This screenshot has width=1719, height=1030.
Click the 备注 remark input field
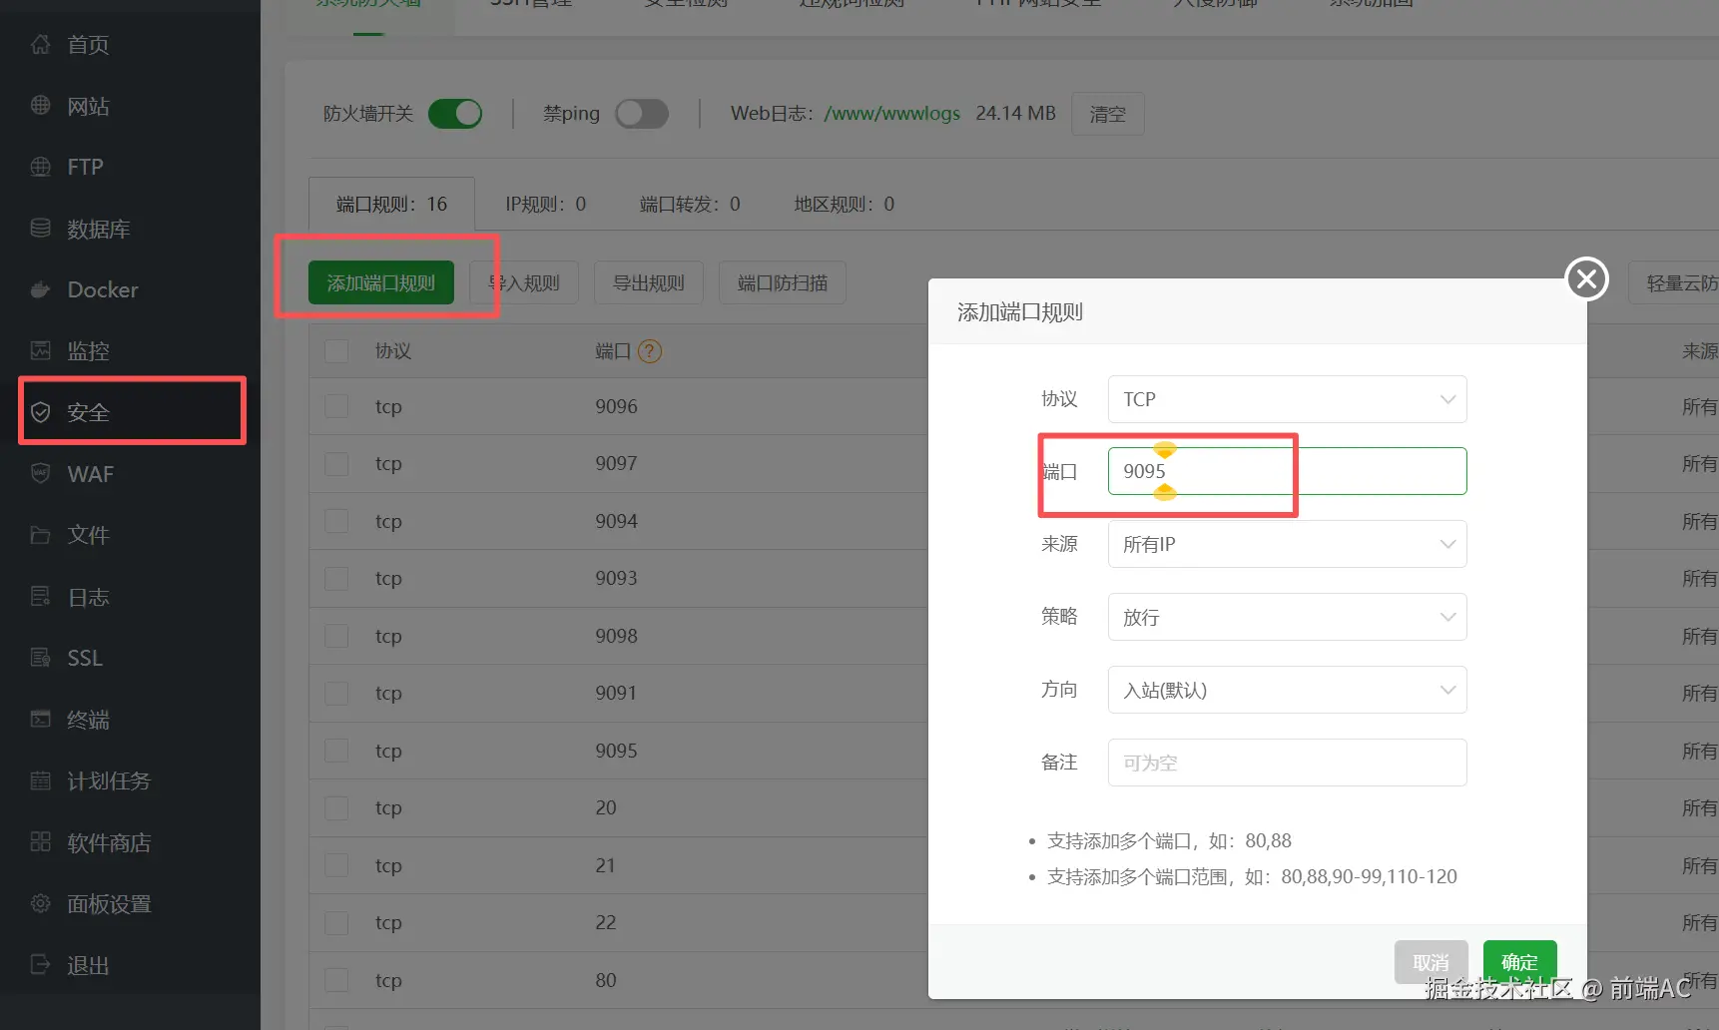1286,763
